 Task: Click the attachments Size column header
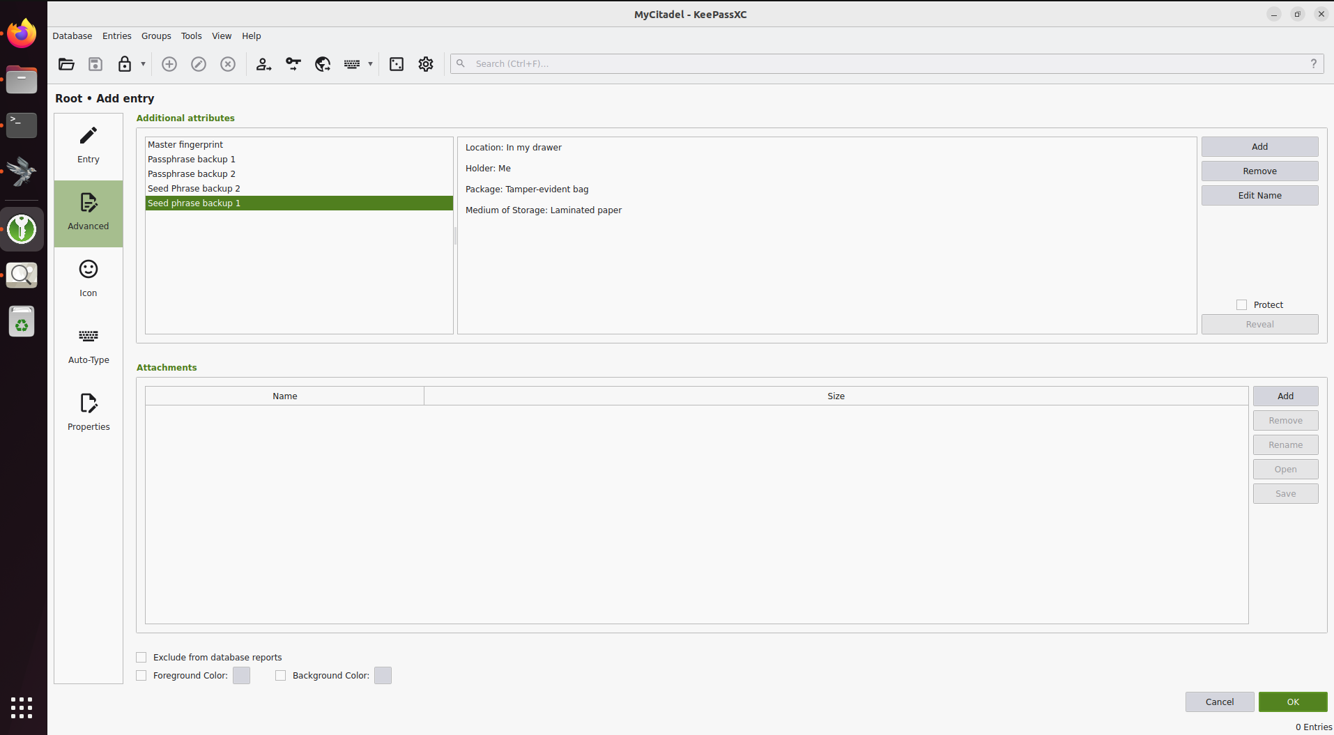[x=836, y=396]
